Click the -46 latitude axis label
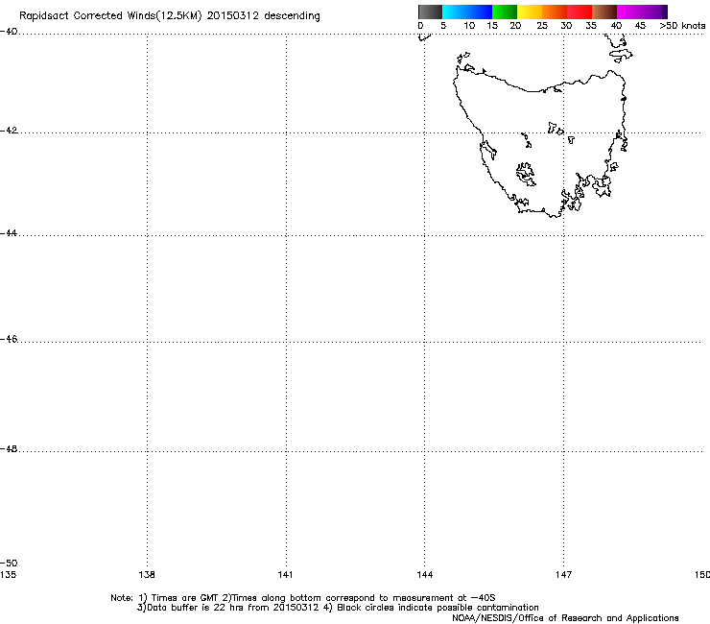 9,339
